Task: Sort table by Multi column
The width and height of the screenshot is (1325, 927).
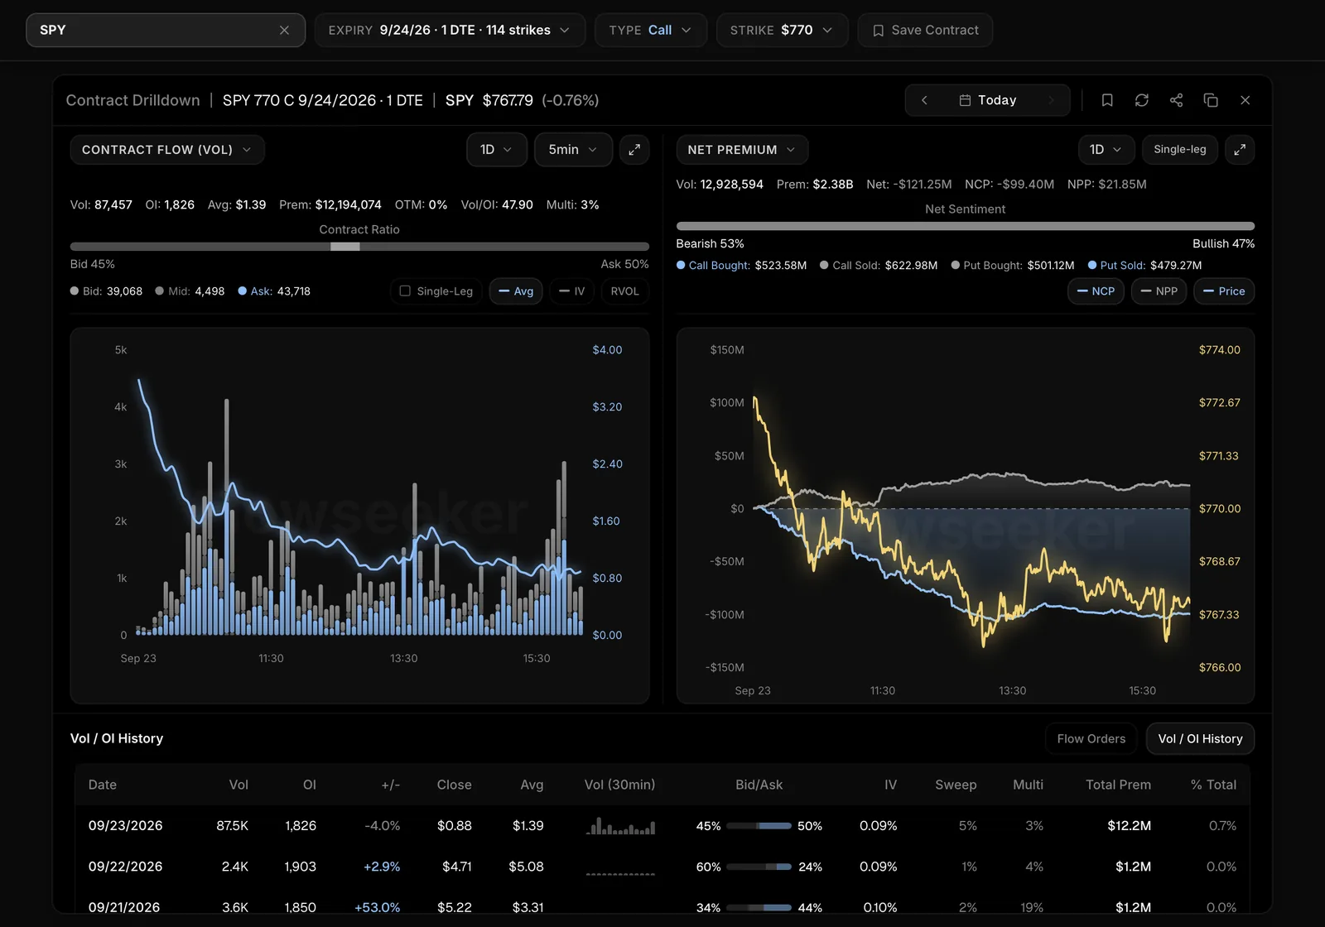Action: pos(1028,785)
